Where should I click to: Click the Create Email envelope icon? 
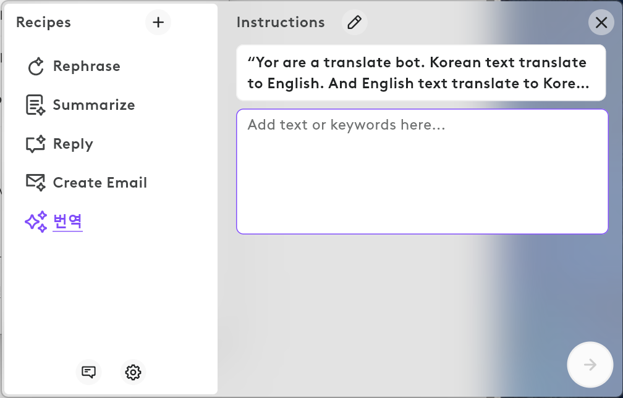35,182
